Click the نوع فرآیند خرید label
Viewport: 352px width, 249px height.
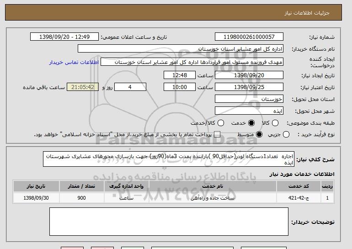316,135
